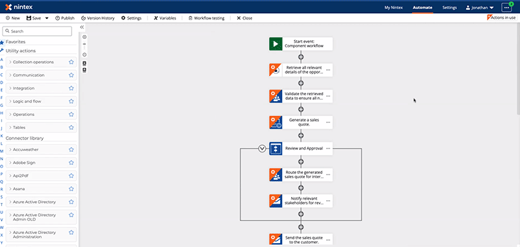The height and width of the screenshot is (247, 520).
Task: Click the Notify relevant stakeholders action icon
Action: point(276,201)
